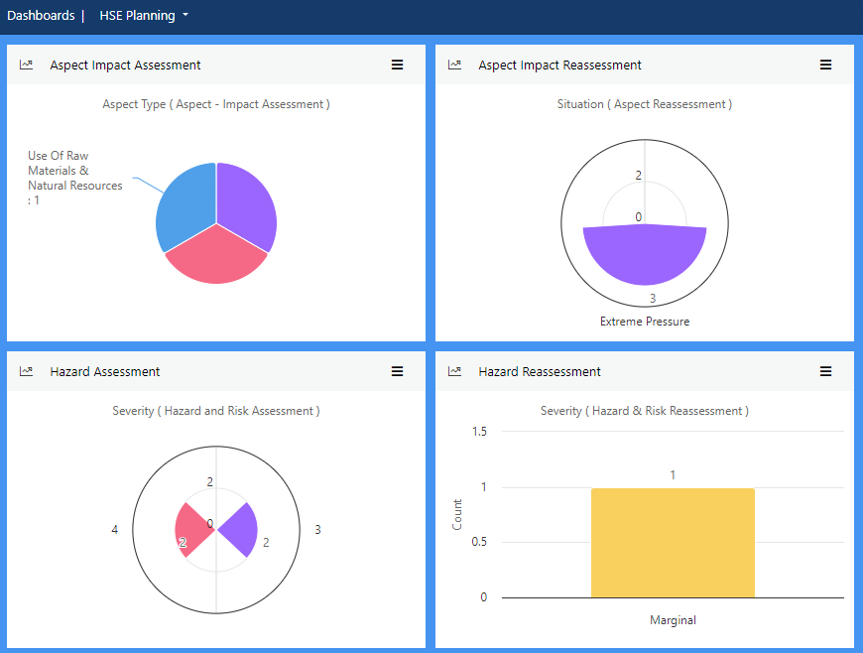Click pink segment in Hazard Assessment polar chart
The width and height of the screenshot is (863, 653).
point(191,530)
